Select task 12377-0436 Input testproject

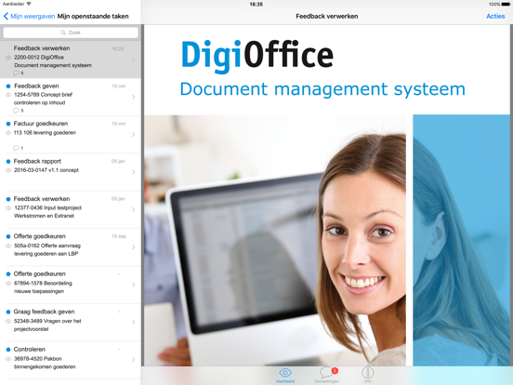click(71, 210)
